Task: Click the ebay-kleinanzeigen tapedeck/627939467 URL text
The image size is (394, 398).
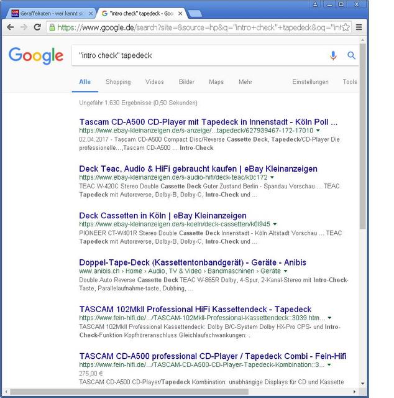Action: tap(196, 131)
